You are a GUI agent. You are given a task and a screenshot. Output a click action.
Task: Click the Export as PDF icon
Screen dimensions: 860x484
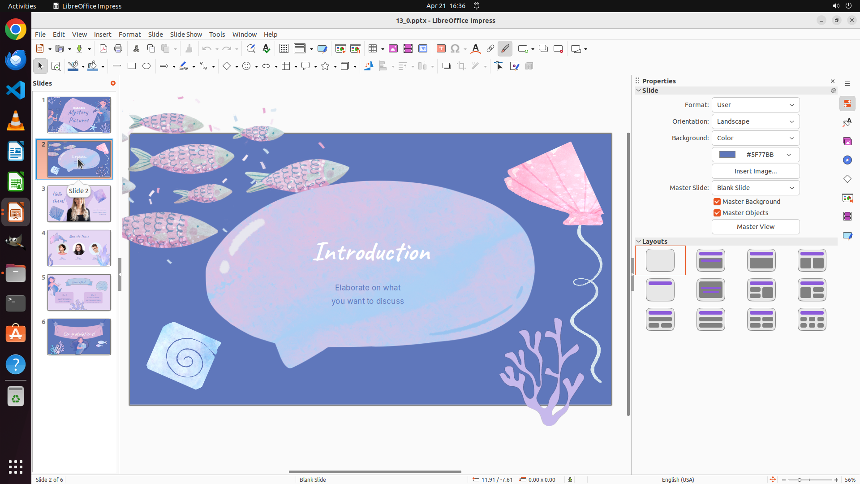pyautogui.click(x=103, y=49)
